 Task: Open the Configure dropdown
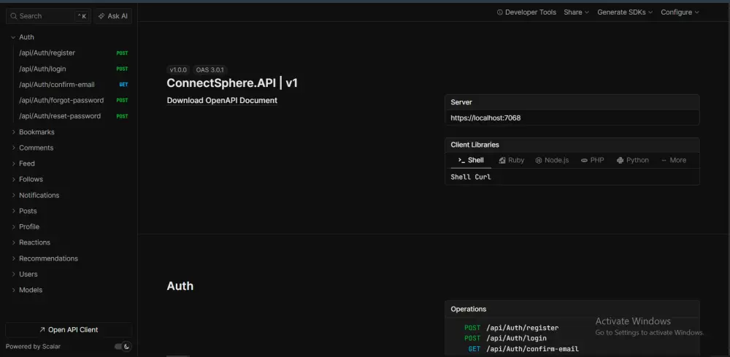click(680, 12)
